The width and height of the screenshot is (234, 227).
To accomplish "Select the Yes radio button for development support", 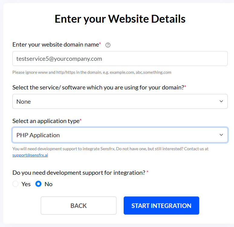I will click(15, 184).
